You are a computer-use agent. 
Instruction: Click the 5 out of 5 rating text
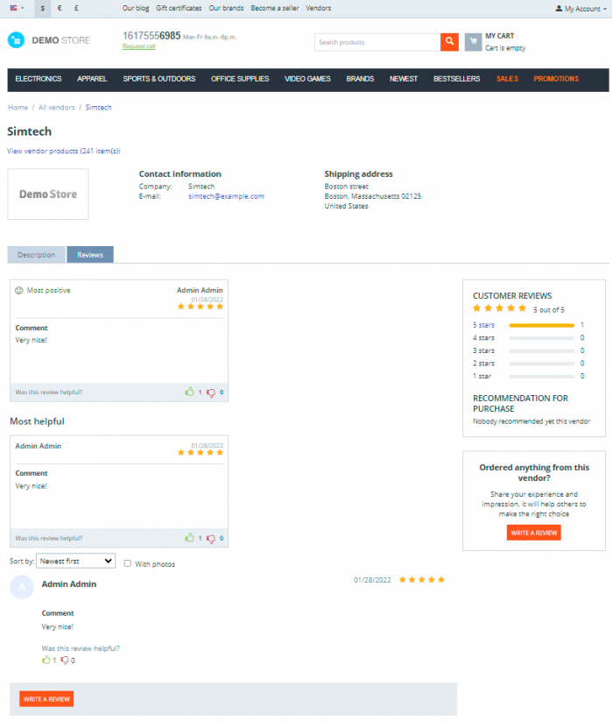coord(548,310)
